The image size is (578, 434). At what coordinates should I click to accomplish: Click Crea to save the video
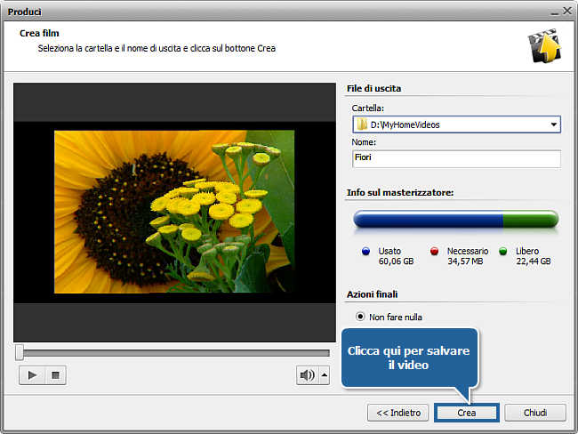coord(467,413)
